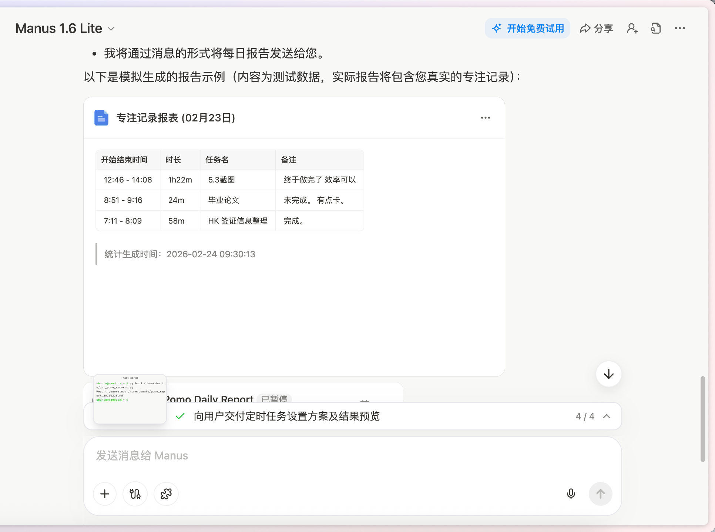Open the puzzle-piece plugins icon
The image size is (715, 532).
tap(166, 494)
